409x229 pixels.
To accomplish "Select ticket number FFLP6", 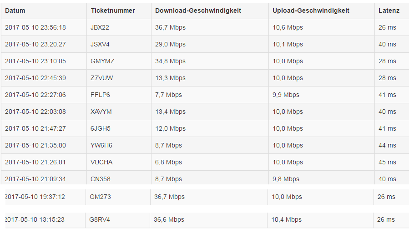I will pyautogui.click(x=100, y=95).
